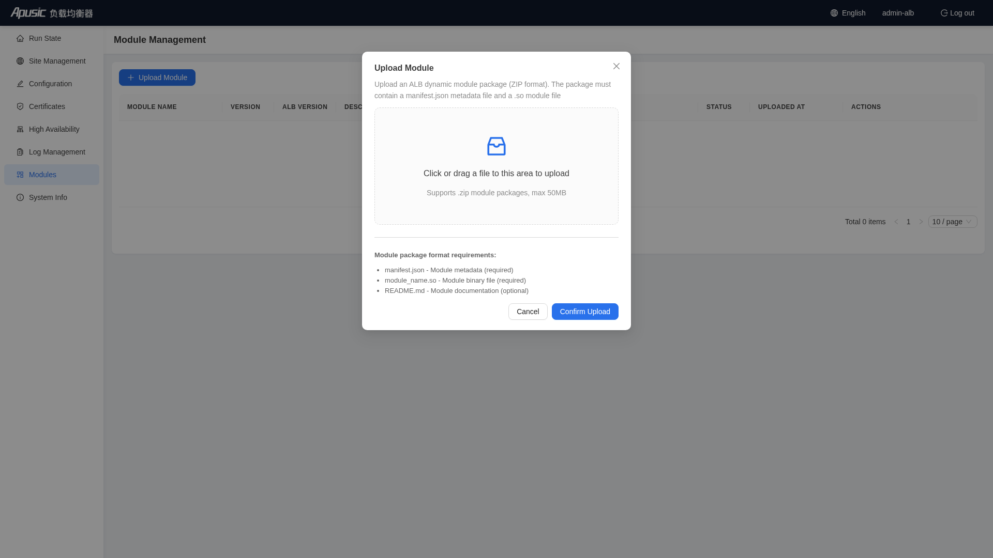Select the Modules menu item
The image size is (993, 558).
point(52,175)
